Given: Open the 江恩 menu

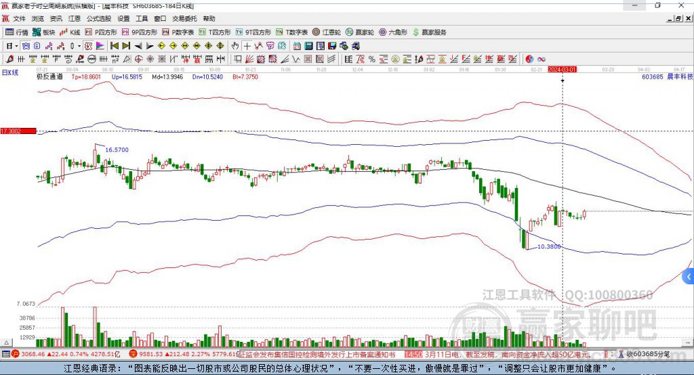Looking at the screenshot, I should coord(75,18).
